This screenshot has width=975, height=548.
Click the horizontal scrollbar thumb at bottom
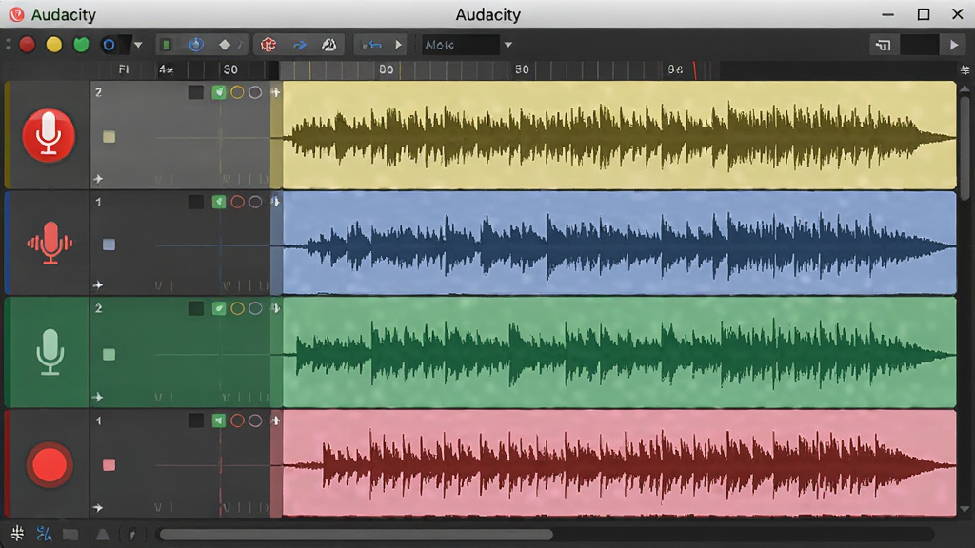click(355, 535)
